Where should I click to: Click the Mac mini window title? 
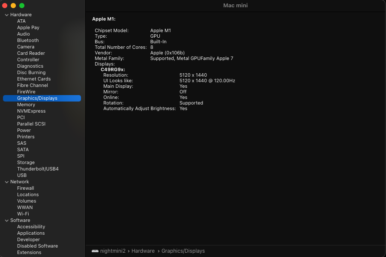(235, 6)
